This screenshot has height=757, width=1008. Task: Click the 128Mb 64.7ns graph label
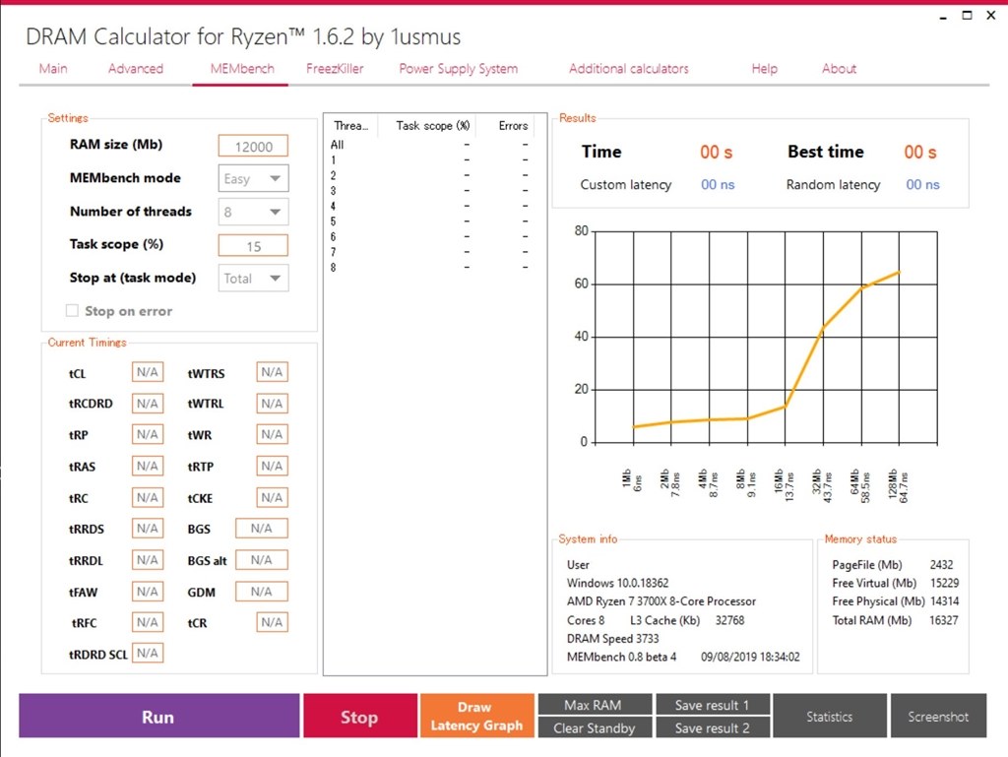click(898, 486)
